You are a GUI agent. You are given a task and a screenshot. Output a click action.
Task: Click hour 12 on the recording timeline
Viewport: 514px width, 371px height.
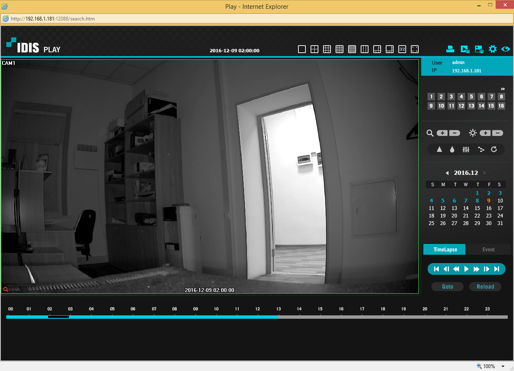258,309
